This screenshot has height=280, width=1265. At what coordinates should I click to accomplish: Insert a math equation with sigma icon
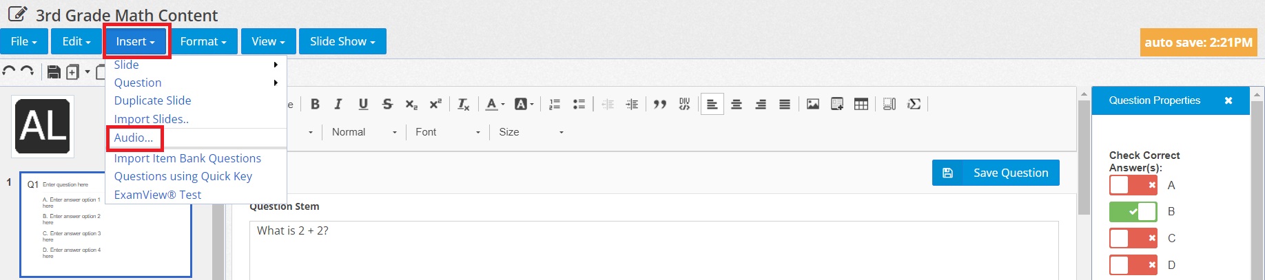[x=914, y=104]
